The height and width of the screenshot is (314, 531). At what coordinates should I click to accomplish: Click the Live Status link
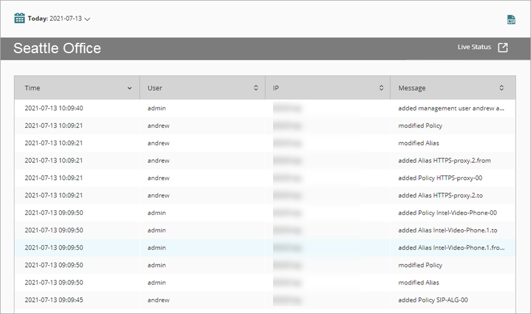coord(474,47)
